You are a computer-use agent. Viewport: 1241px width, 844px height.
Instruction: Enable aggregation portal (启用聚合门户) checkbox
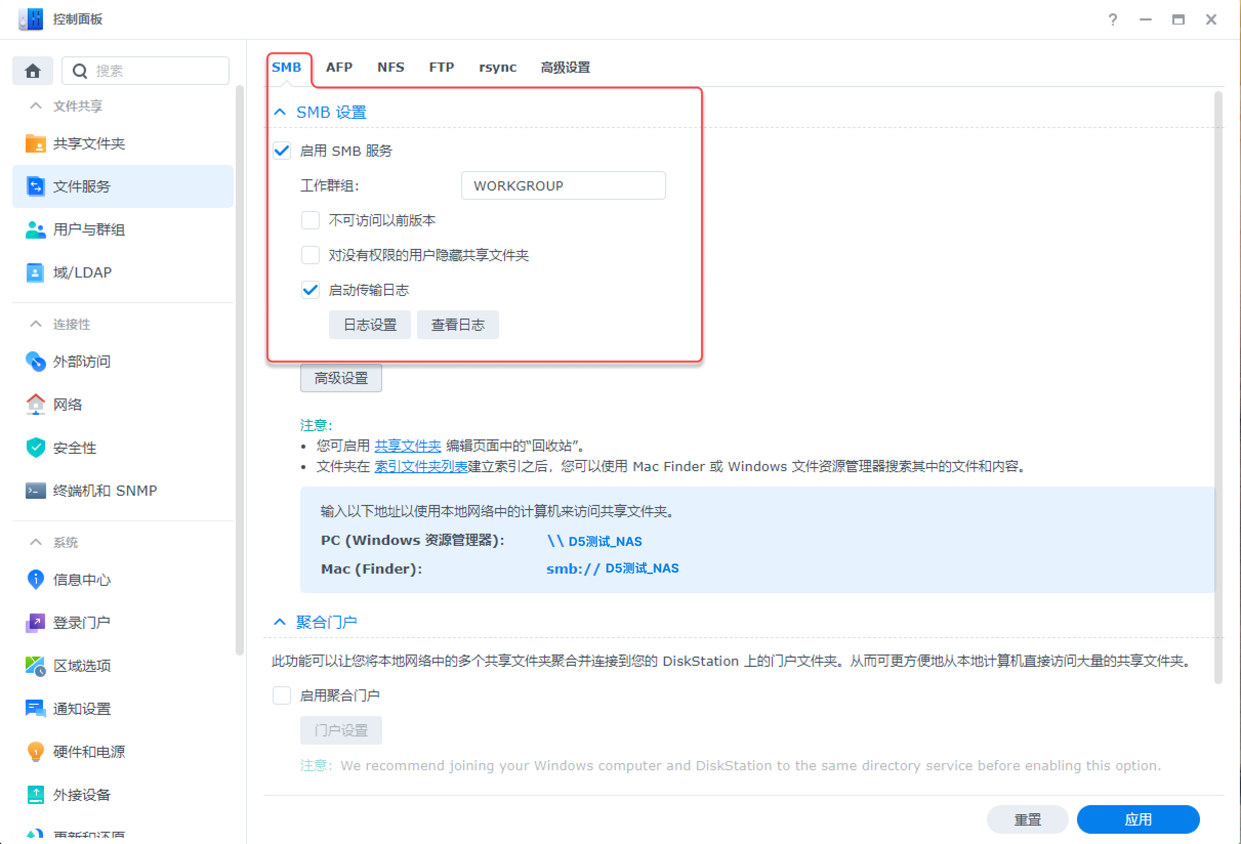(x=282, y=695)
